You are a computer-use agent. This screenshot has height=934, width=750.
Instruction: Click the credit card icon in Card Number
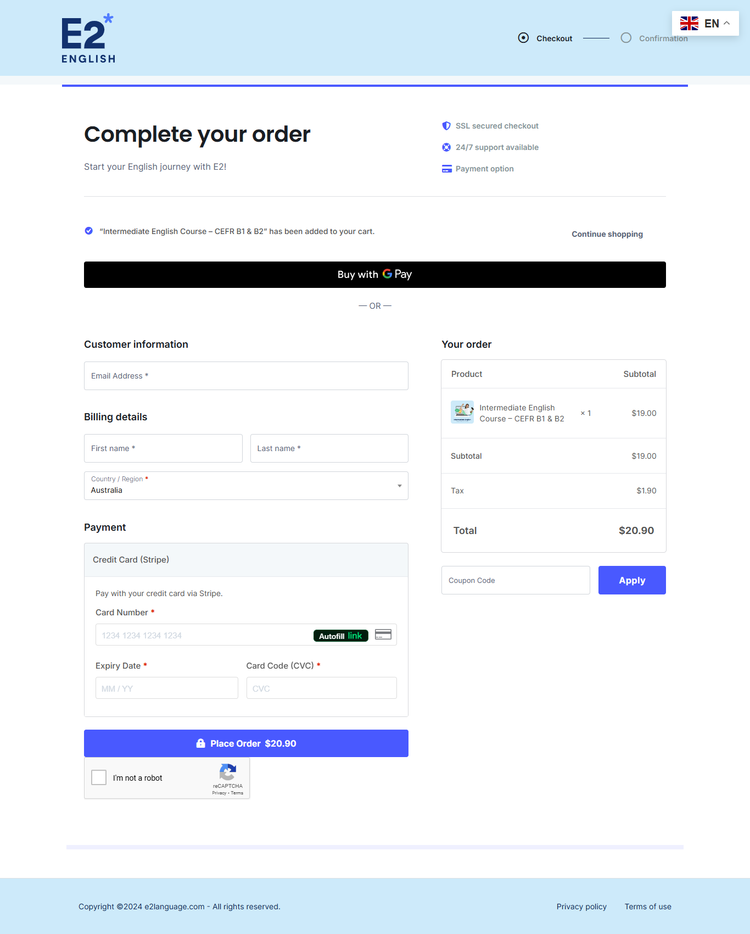coord(383,635)
